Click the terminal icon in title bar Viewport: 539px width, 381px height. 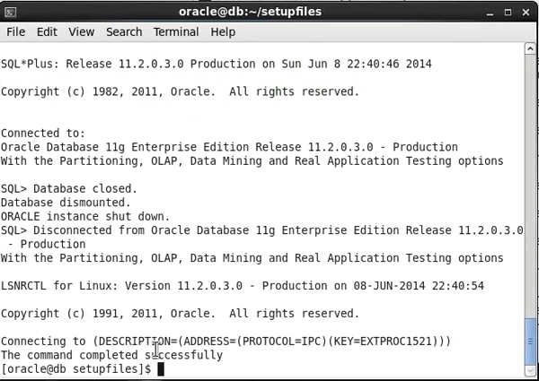point(12,10)
